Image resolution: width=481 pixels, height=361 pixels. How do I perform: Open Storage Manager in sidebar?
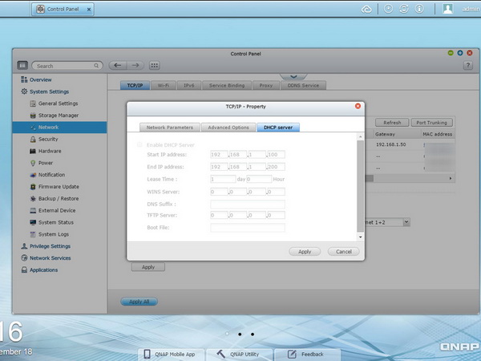[x=58, y=115]
